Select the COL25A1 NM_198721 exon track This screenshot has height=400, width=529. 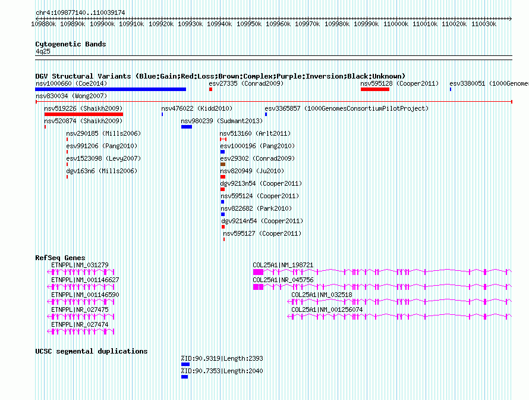point(382,272)
